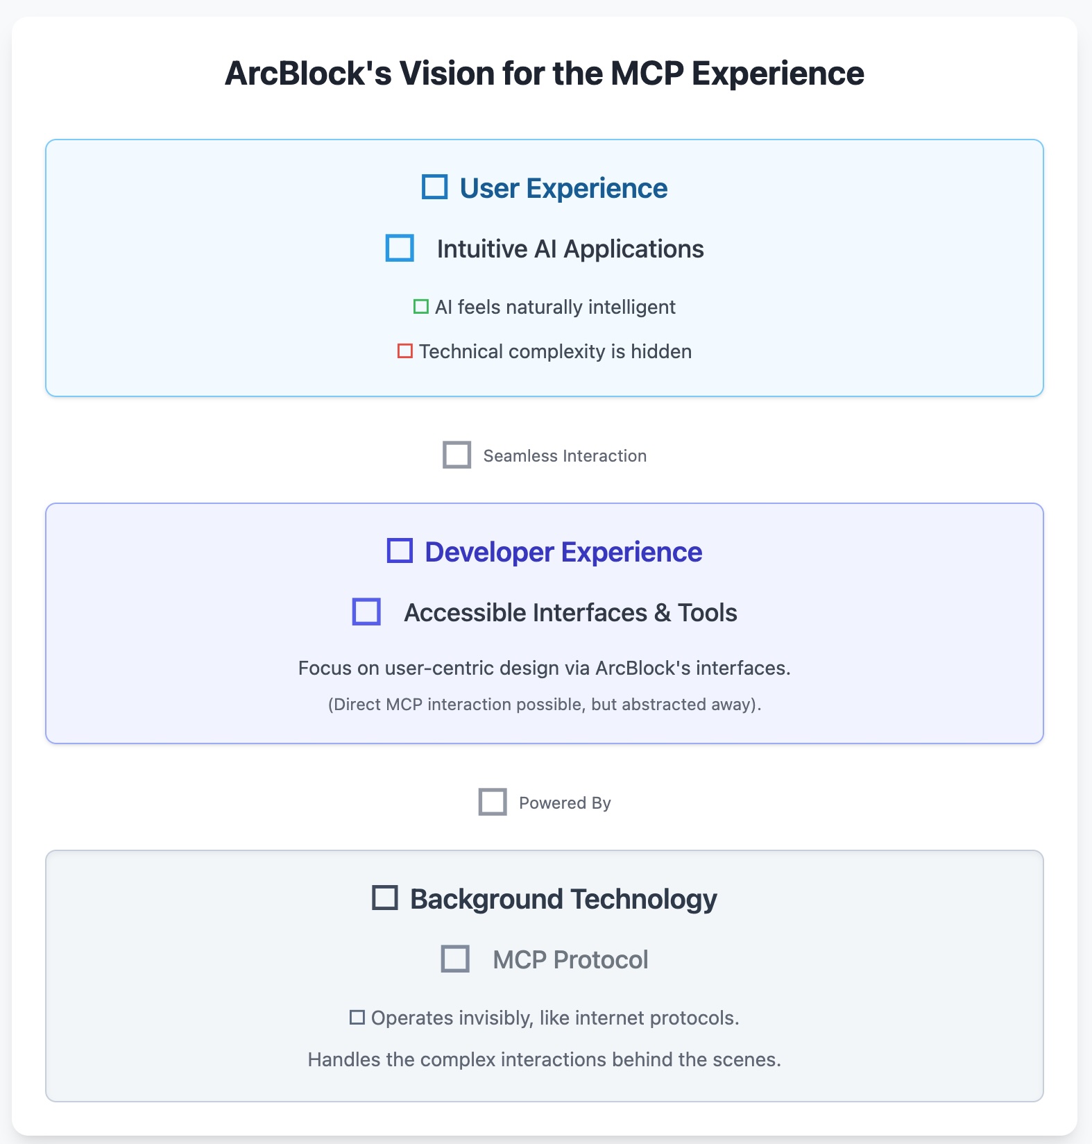Select the User Experience heading text
This screenshot has height=1144, width=1092.
point(563,188)
